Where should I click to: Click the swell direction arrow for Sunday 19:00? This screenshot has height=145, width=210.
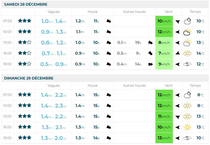click(x=109, y=138)
